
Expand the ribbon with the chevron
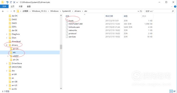pos(172,7)
